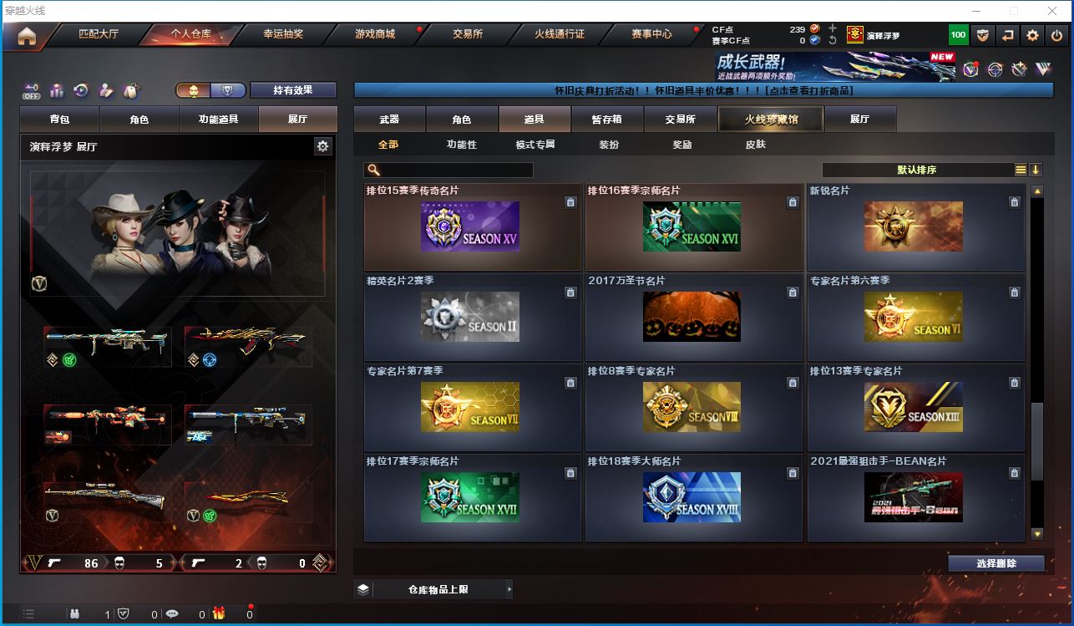Toggle the key OFF switch icon
1074x626 pixels.
pyautogui.click(x=32, y=90)
